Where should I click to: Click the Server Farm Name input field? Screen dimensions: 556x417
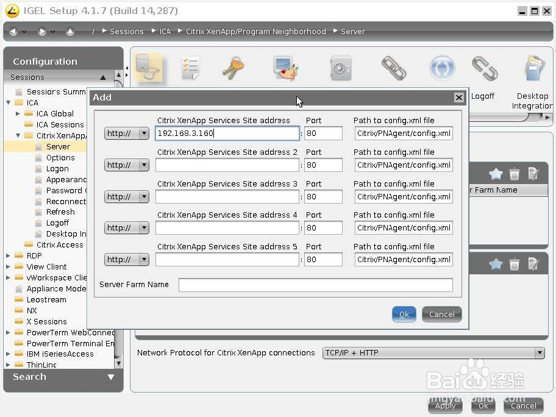tap(316, 285)
